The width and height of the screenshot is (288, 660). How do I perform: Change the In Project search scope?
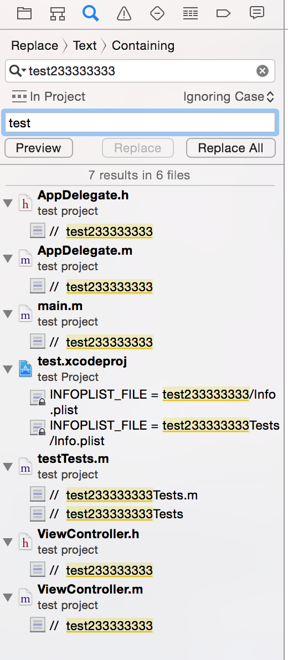click(48, 97)
